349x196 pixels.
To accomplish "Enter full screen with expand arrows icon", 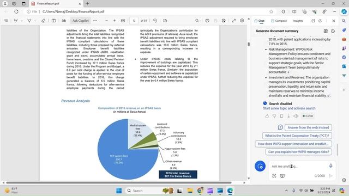I will (234, 21).
